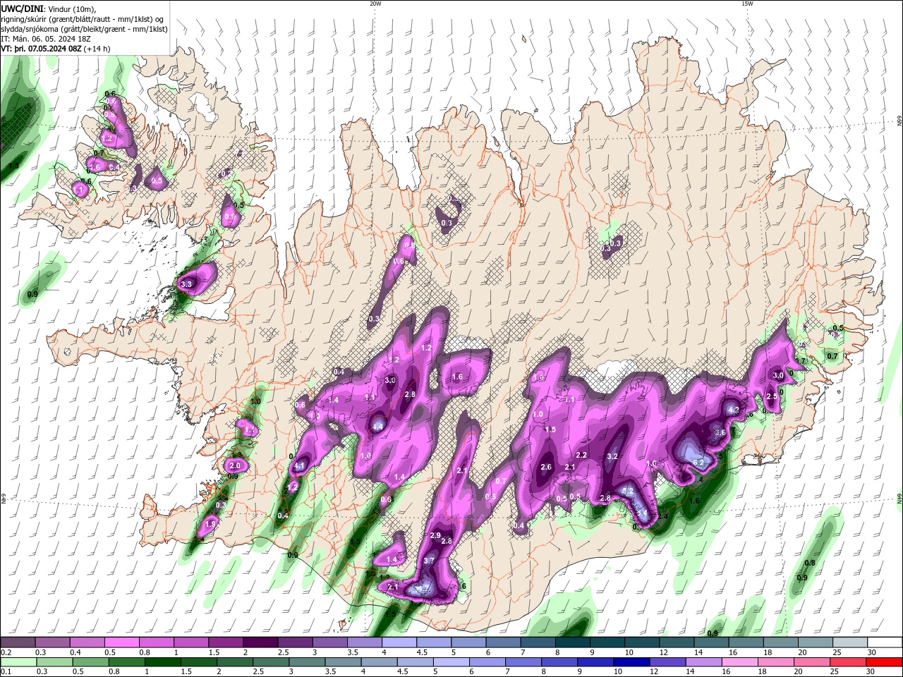Click the valid time 'VT: þri. 07.05.2024 08Z'
This screenshot has width=903, height=677.
[x=41, y=49]
